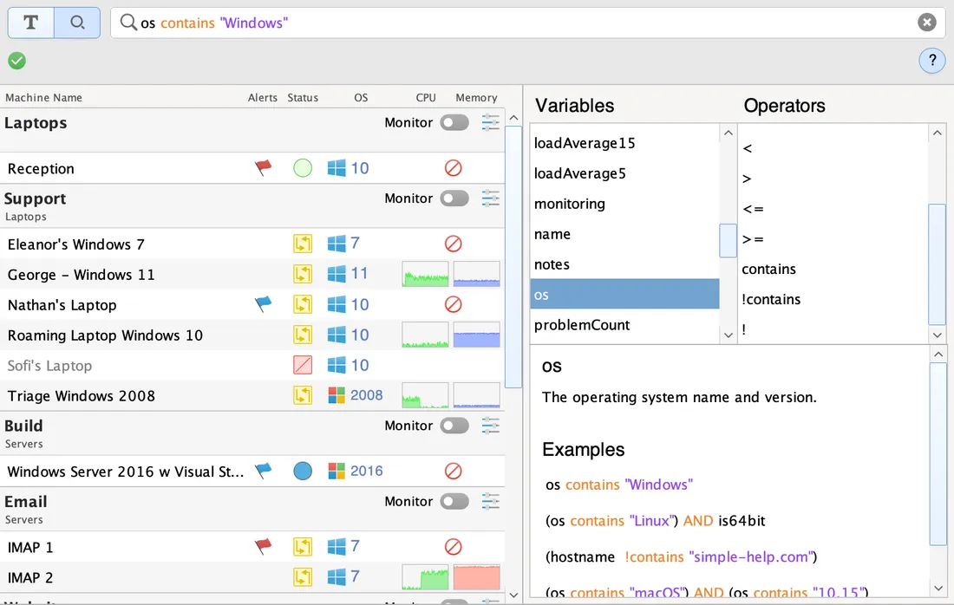Switch to the T text filter mode
954x605 pixels.
coord(30,22)
